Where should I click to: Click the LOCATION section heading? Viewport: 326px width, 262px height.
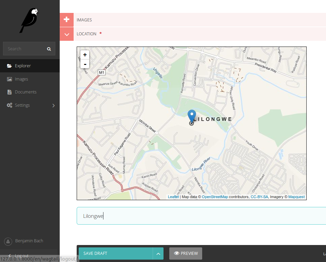click(87, 34)
